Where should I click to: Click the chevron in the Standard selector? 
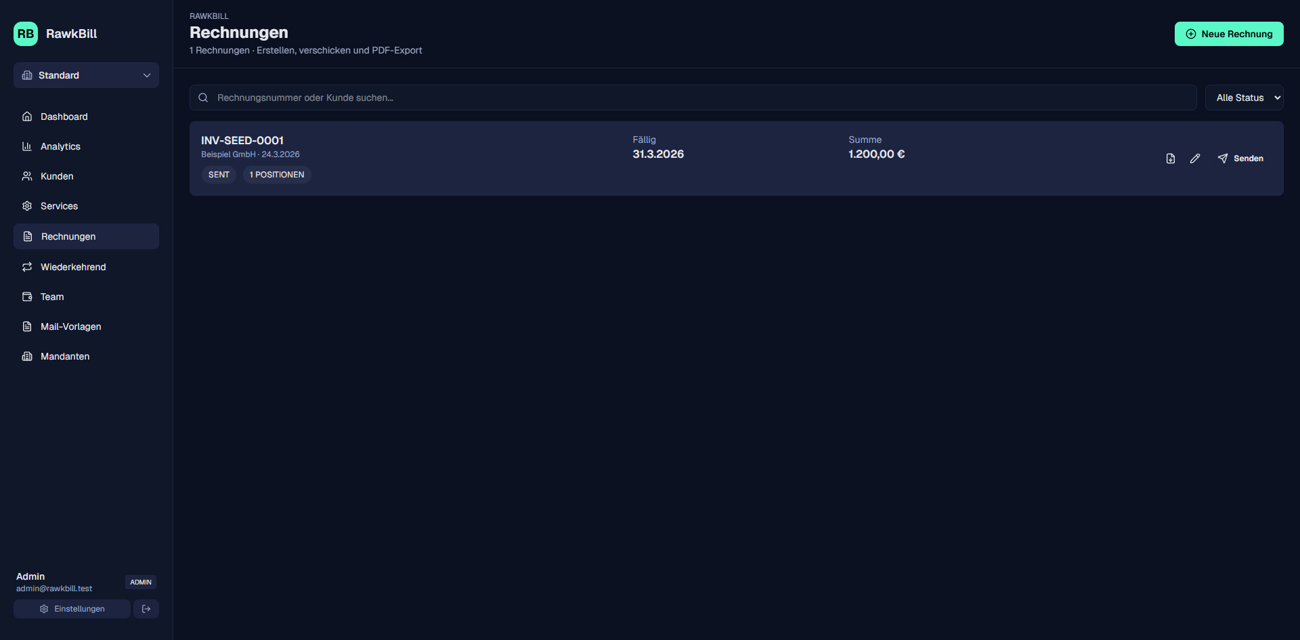point(147,75)
